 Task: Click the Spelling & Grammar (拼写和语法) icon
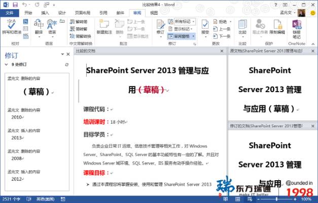click(x=11, y=25)
